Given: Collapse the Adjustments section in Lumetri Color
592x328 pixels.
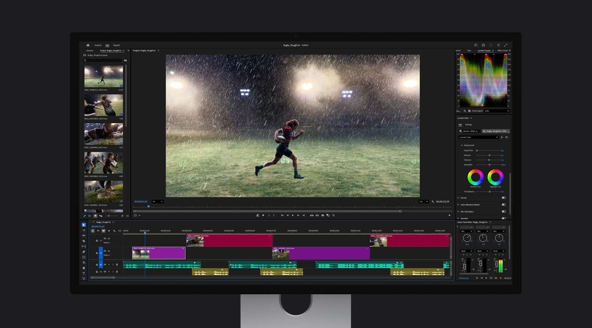Looking at the screenshot, I should 461,145.
